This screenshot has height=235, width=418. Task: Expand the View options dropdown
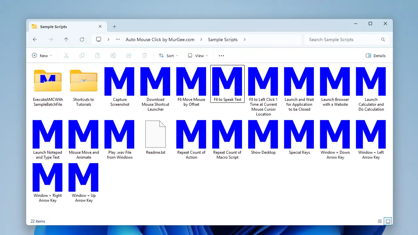[198, 56]
